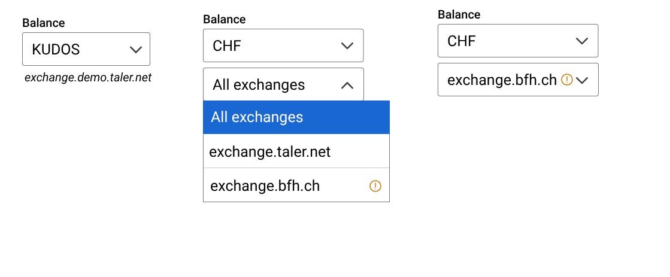Click the KUDOS text in the currency selector
The width and height of the screenshot is (670, 277).
(x=56, y=50)
